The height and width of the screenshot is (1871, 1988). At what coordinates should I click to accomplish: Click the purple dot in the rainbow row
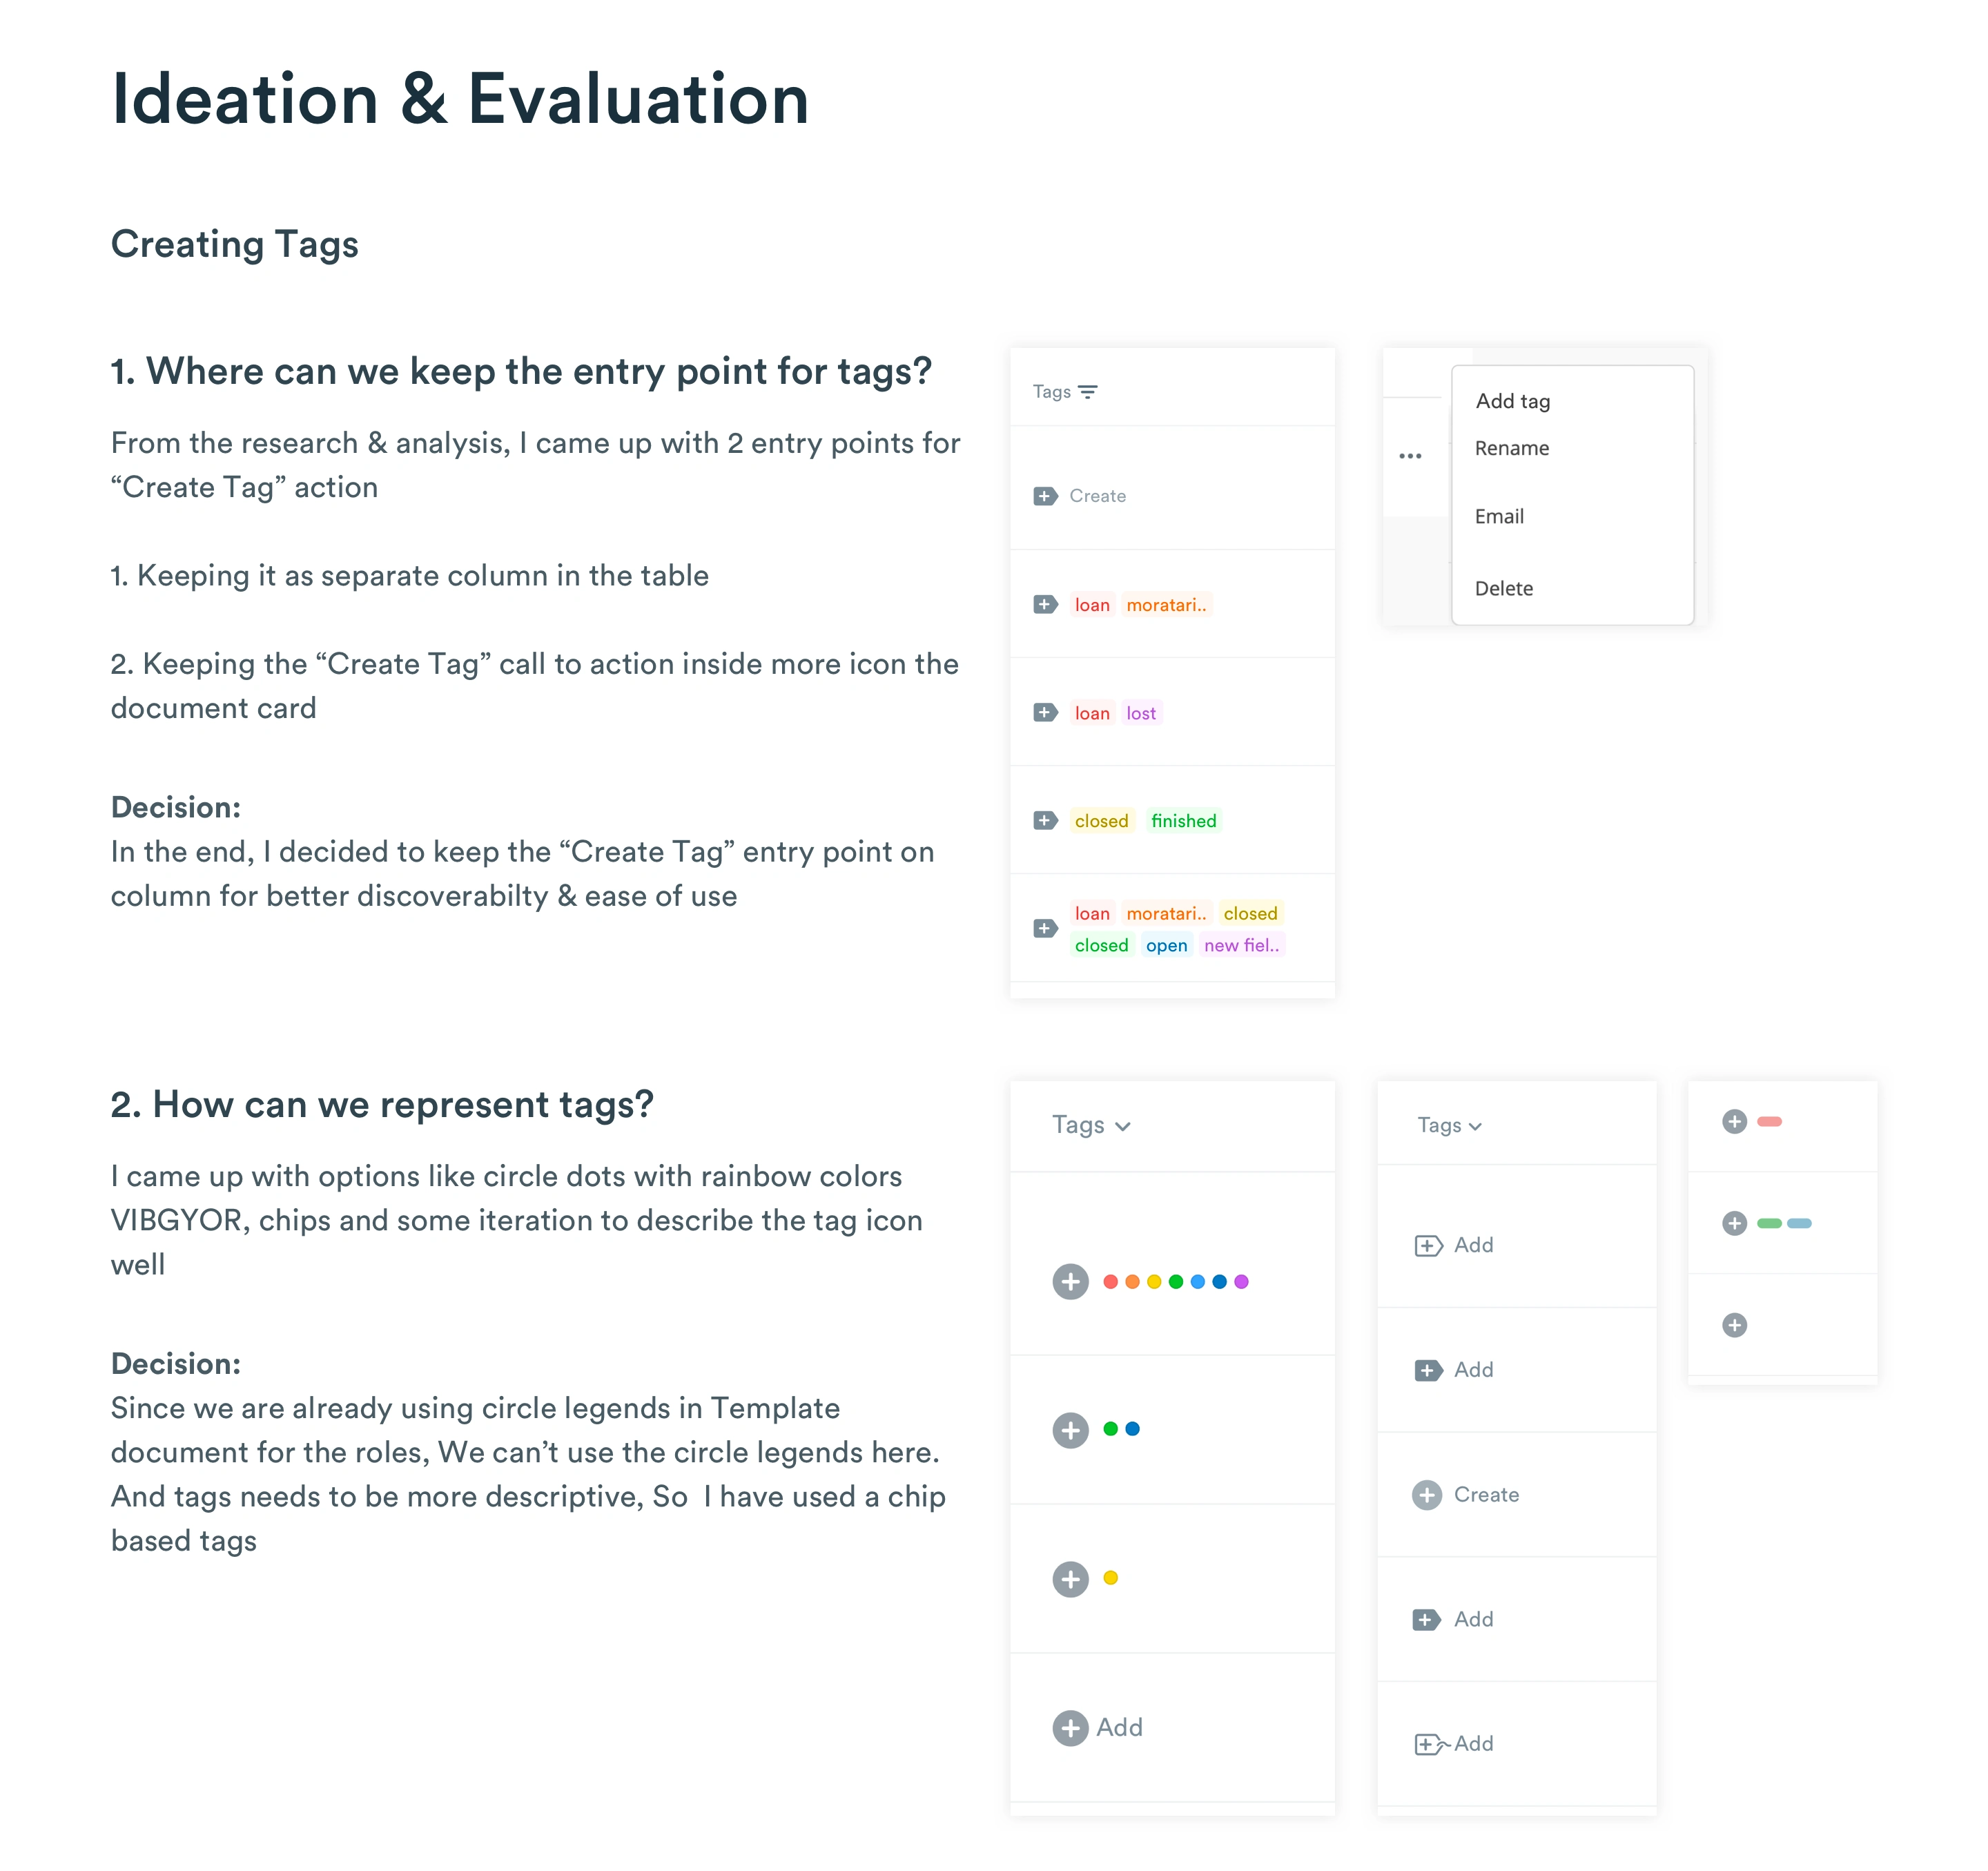[x=1241, y=1282]
